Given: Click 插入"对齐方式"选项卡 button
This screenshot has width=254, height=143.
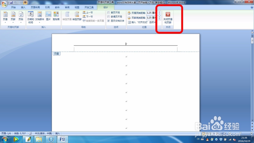Looking at the screenshot, I should (142, 22).
